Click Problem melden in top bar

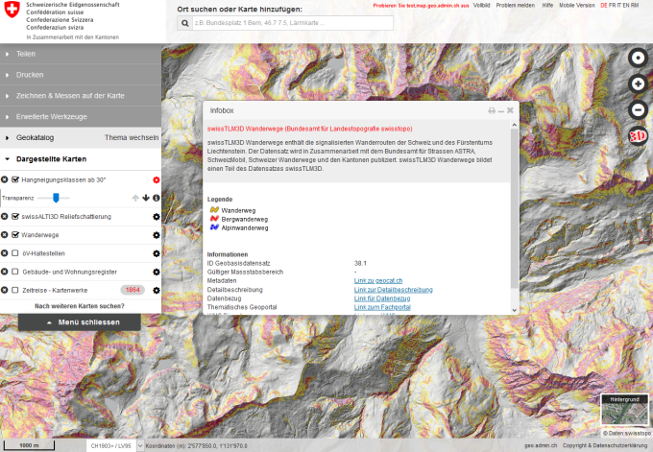point(515,5)
